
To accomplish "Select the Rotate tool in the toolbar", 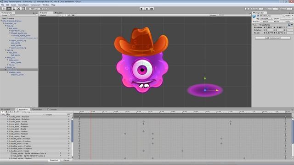I will tap(14, 9).
